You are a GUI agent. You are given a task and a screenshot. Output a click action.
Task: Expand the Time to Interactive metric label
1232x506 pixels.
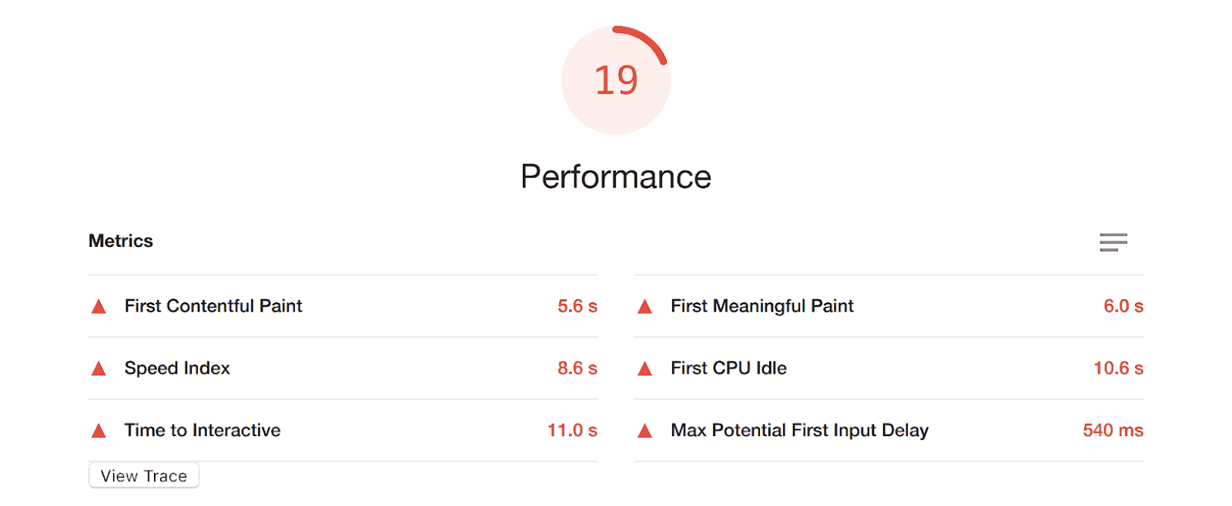203,431
